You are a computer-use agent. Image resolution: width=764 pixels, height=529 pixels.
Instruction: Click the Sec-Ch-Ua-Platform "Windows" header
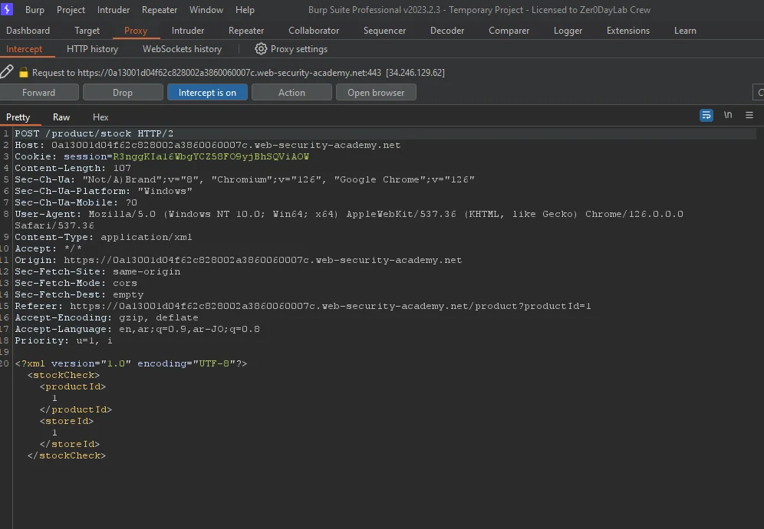104,191
